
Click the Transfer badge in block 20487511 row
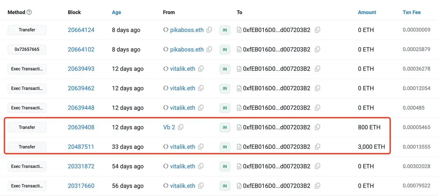pyautogui.click(x=27, y=147)
